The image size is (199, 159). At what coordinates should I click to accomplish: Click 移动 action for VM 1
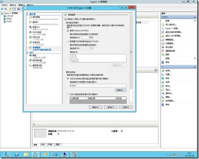[168, 86]
